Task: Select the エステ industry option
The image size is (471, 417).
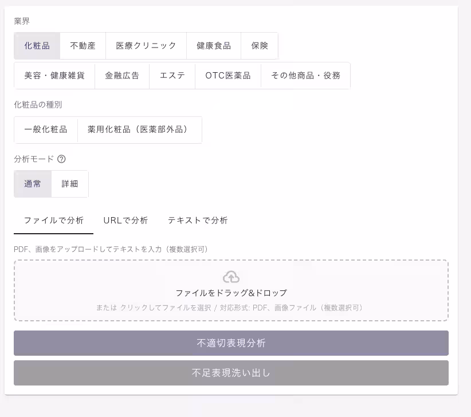Action: click(172, 75)
